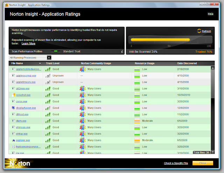Viewport: 224px width, 173px height.
Task: Sort by the Date Discovered column
Action: (x=187, y=63)
